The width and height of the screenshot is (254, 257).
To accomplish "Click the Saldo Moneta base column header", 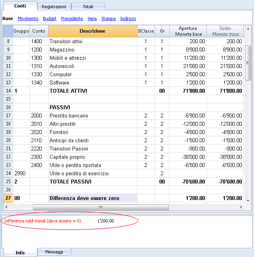I will pos(225,31).
